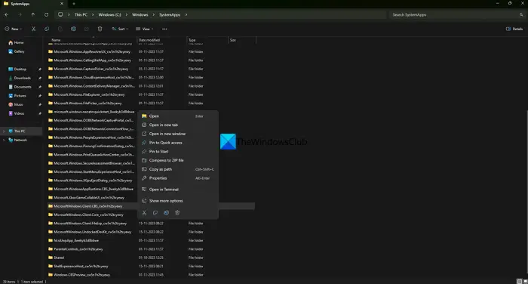Viewport: 528px width, 284px height.
Task: Refresh the folder view
Action: (x=47, y=15)
